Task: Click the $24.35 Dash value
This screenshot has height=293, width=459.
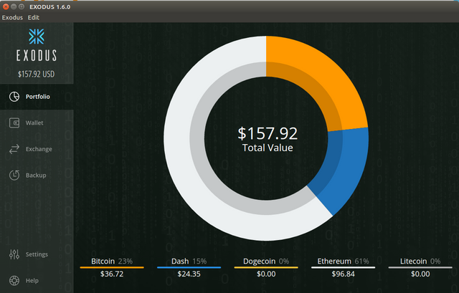Action: point(189,274)
